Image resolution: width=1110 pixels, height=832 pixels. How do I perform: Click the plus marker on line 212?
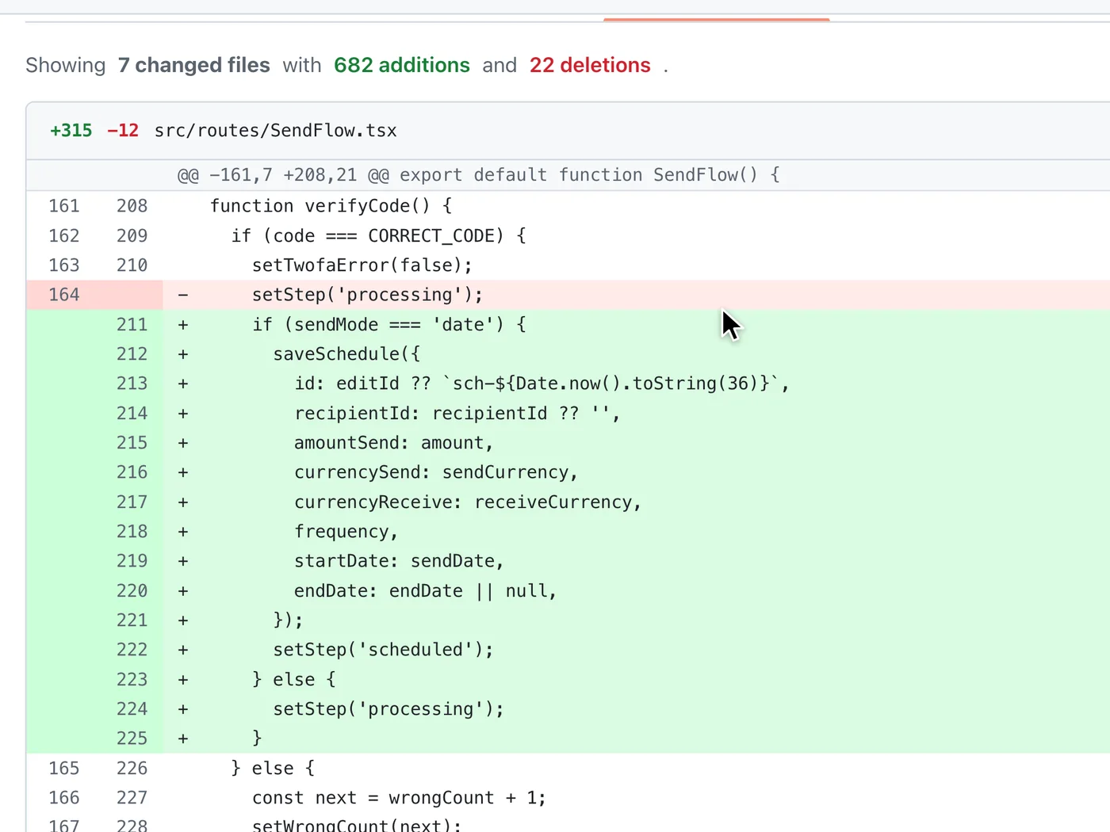(x=183, y=354)
